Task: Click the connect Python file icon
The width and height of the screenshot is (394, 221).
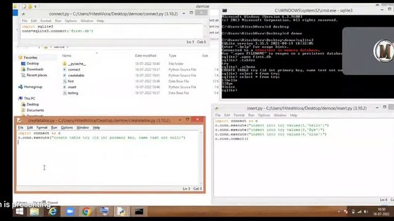Action: 64,69
